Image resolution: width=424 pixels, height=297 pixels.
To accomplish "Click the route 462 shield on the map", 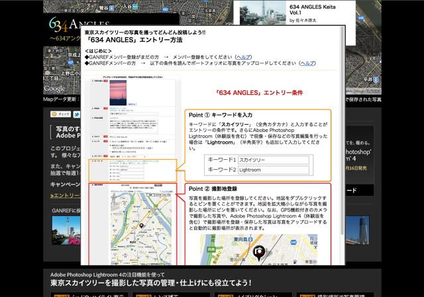I will tap(166, 9).
